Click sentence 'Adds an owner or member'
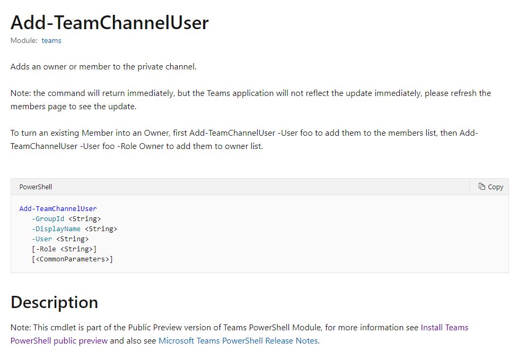This screenshot has width=526, height=360. (103, 67)
